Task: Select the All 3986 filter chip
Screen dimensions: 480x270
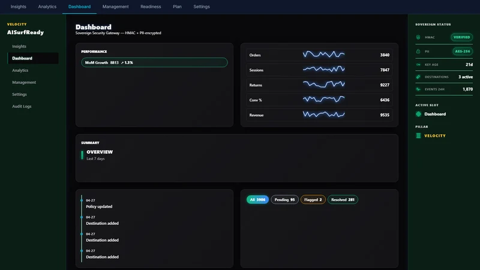Action: coord(257,200)
